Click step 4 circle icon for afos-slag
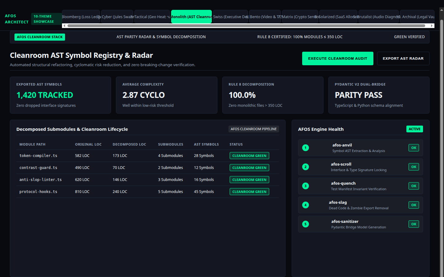This screenshot has height=277, width=444. [x=306, y=205]
